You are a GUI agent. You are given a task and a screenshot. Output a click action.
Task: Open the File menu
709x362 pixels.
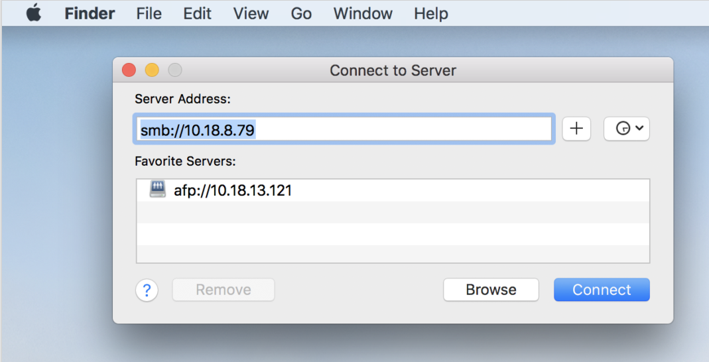pyautogui.click(x=149, y=13)
